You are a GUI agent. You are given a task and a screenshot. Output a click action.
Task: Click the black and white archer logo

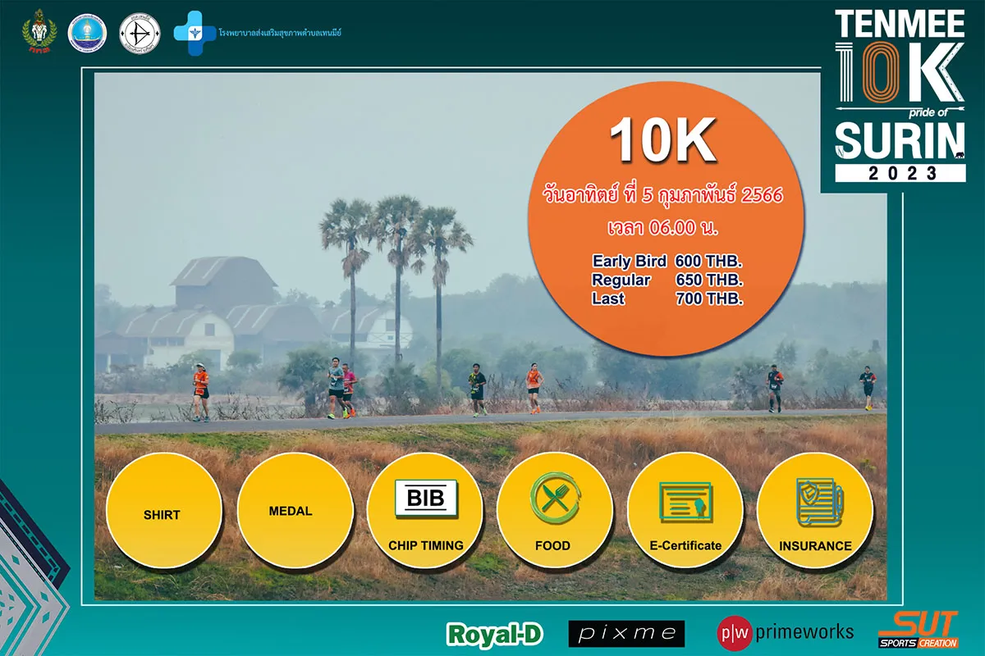(140, 33)
